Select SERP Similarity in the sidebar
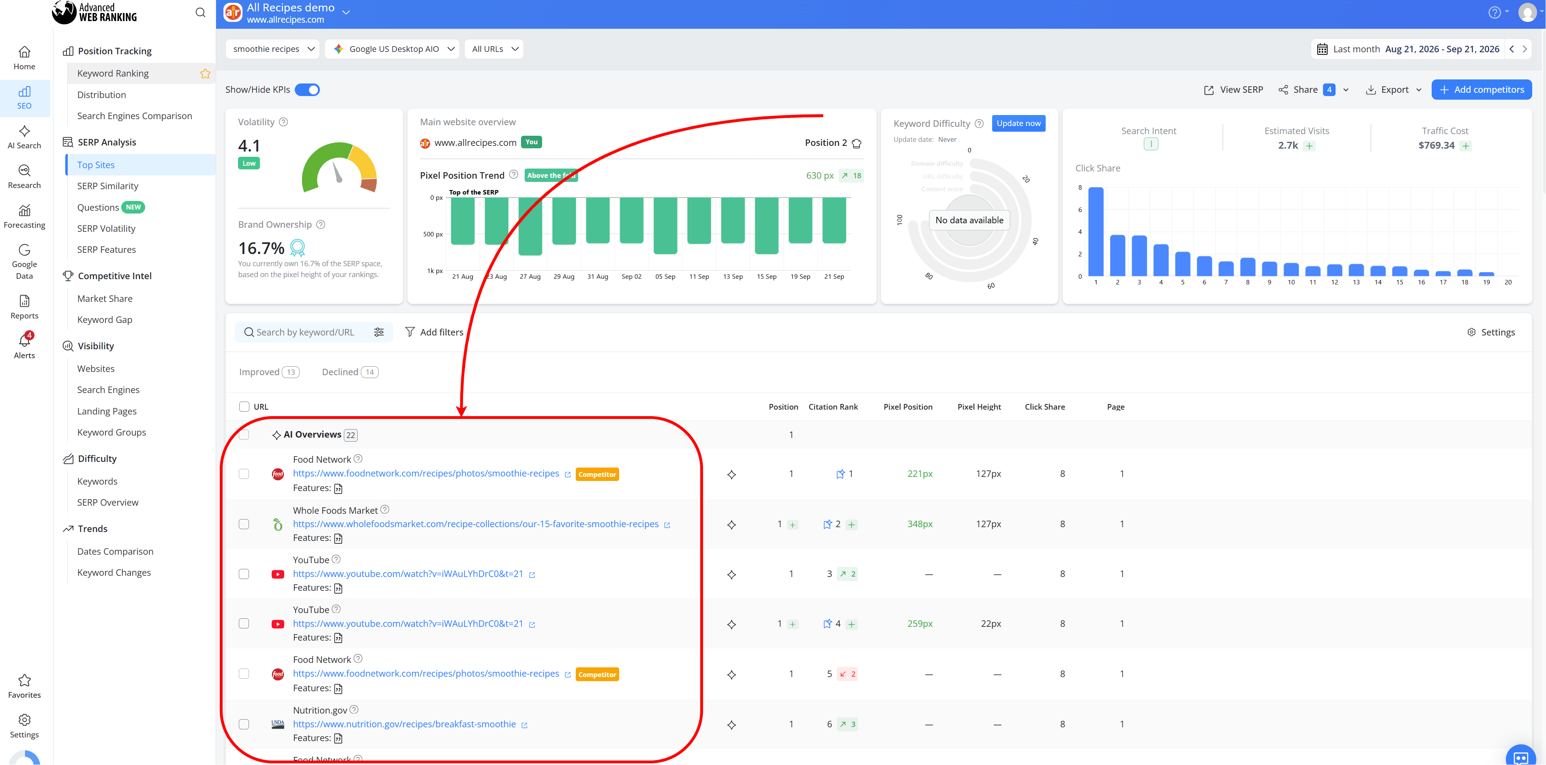 107,186
